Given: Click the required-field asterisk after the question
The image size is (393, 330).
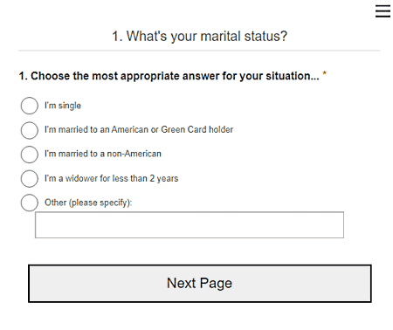Looking at the screenshot, I should tap(324, 73).
